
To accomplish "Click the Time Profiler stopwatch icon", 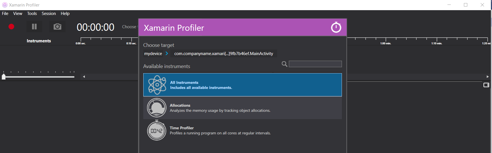I will pyautogui.click(x=157, y=130).
